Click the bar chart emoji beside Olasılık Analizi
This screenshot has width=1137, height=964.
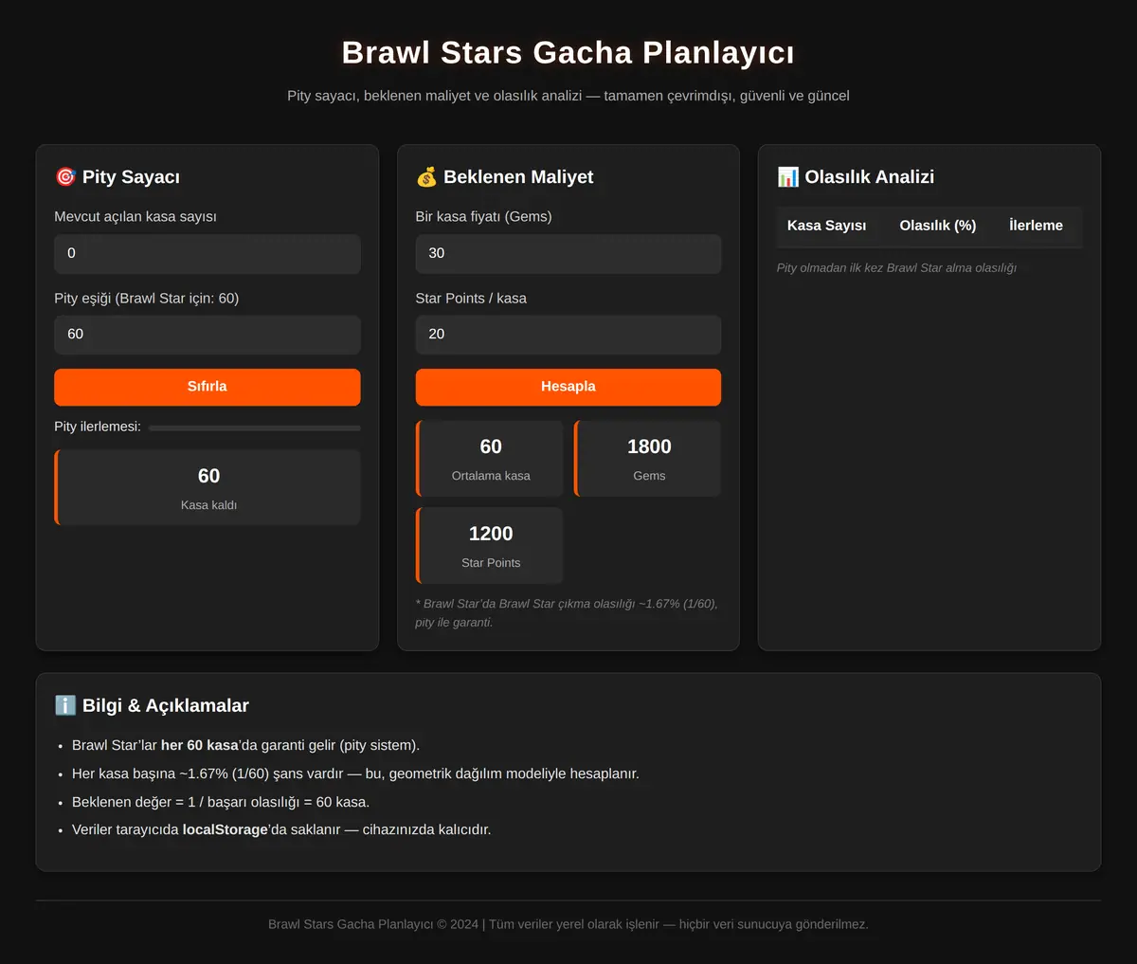click(787, 177)
